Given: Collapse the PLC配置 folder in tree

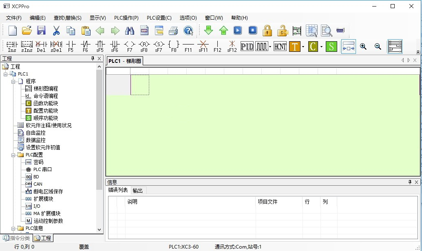Looking at the screenshot, I should (x=13, y=155).
